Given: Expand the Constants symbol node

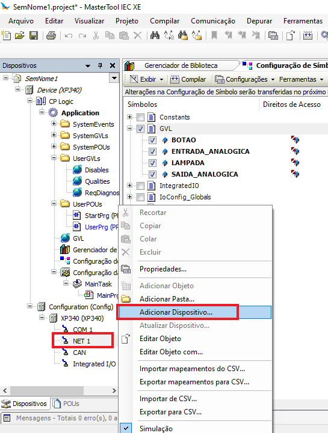Looking at the screenshot, I should (x=129, y=117).
